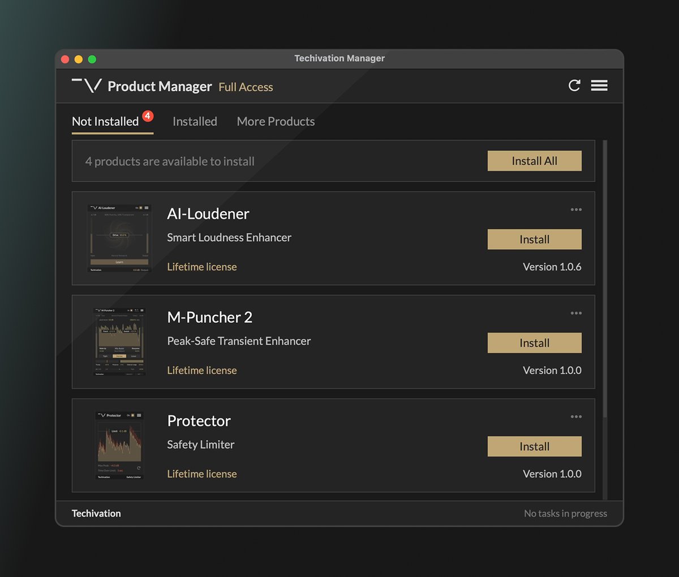Click the Protector product thumbnail
Screen dimensions: 679x577
click(x=119, y=446)
